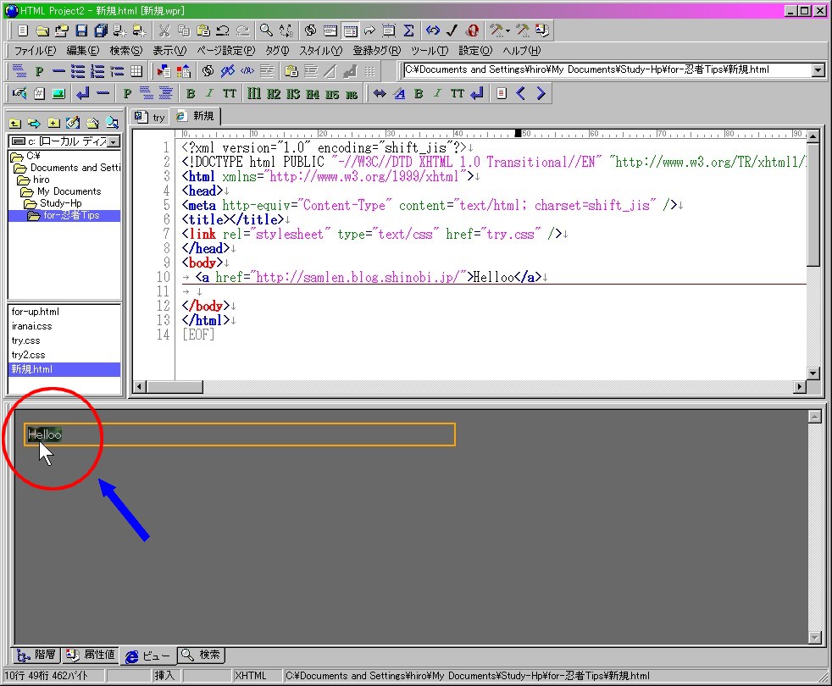Image resolution: width=832 pixels, height=686 pixels.
Task: Click the green Bold B tag icon
Action: (x=191, y=93)
